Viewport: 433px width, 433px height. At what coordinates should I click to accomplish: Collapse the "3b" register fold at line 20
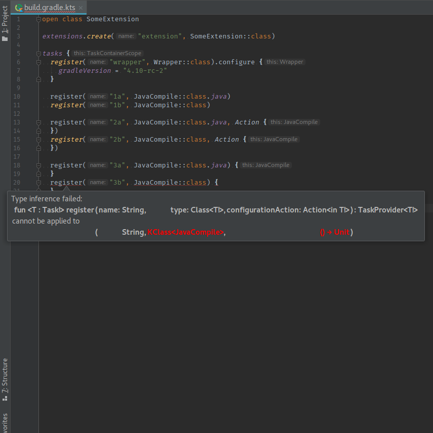pyautogui.click(x=38, y=183)
